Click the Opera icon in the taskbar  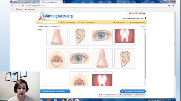point(70,100)
